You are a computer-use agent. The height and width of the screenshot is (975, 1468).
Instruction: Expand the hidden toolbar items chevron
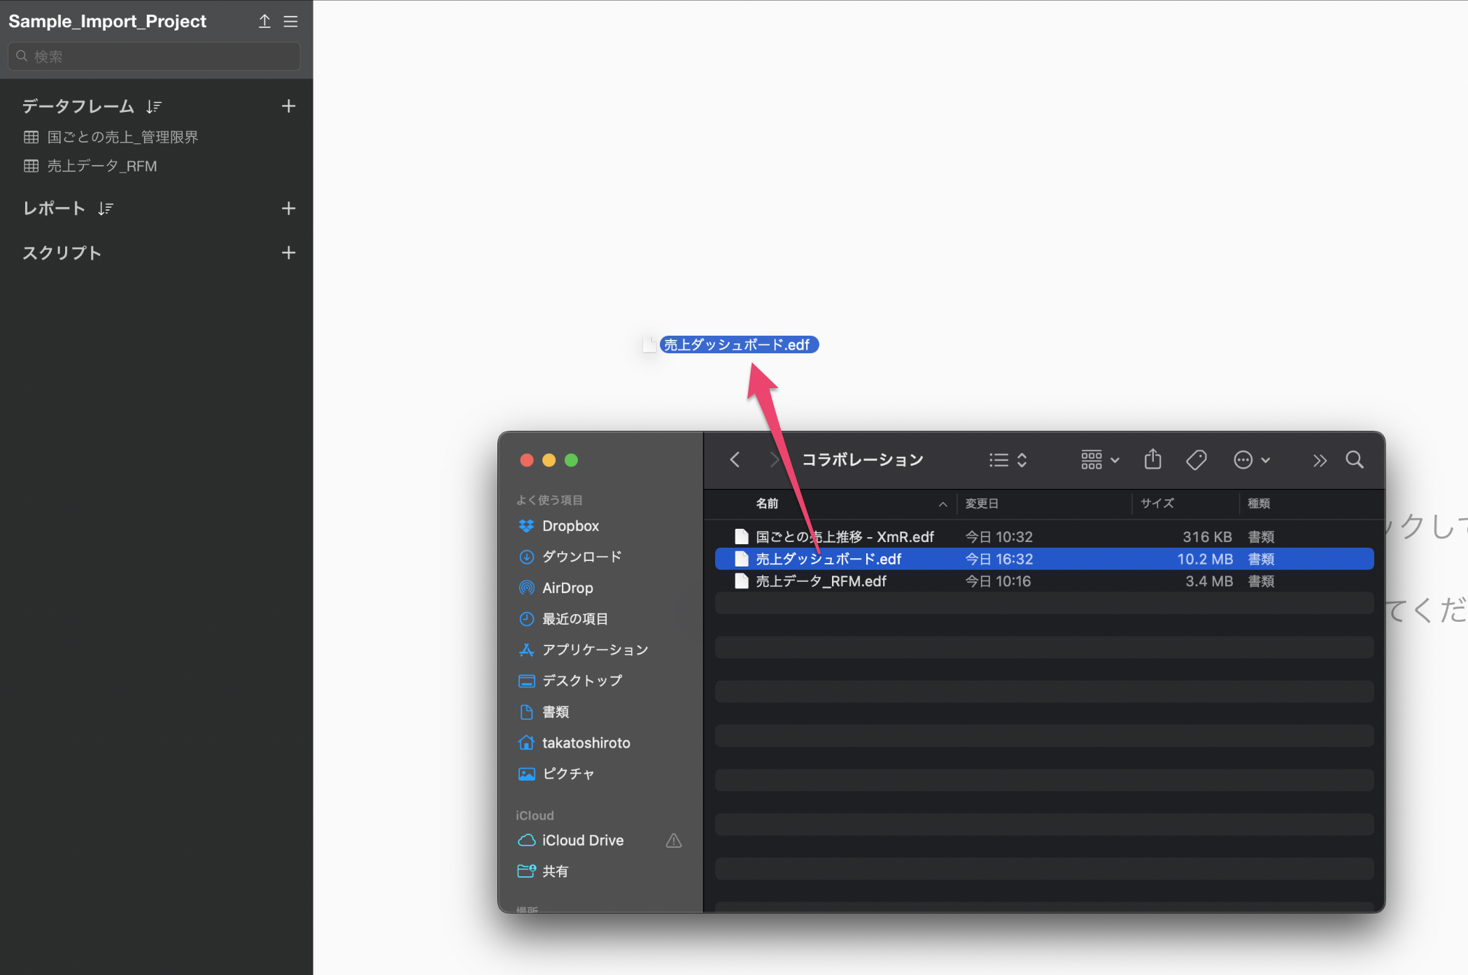click(1320, 460)
